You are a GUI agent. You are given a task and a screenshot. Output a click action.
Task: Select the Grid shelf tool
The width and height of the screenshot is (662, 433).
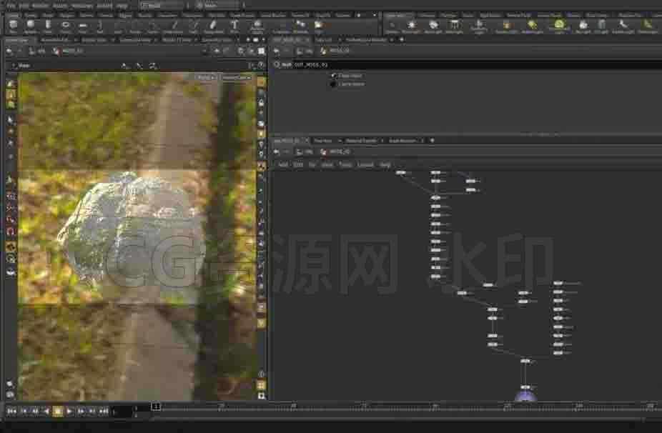pyautogui.click(x=83, y=26)
